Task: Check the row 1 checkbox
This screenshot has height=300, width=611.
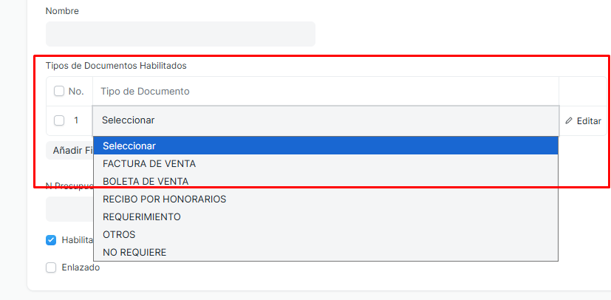Action: (x=59, y=120)
